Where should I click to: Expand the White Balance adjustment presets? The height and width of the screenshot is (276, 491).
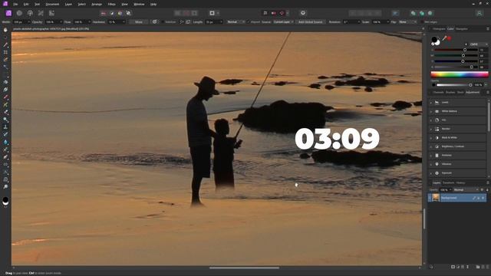[431, 111]
